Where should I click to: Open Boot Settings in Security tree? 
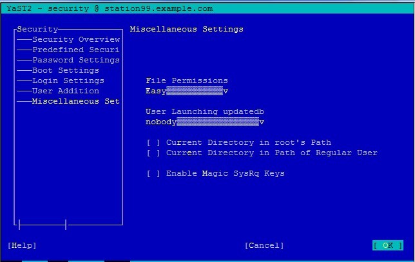tap(66, 70)
